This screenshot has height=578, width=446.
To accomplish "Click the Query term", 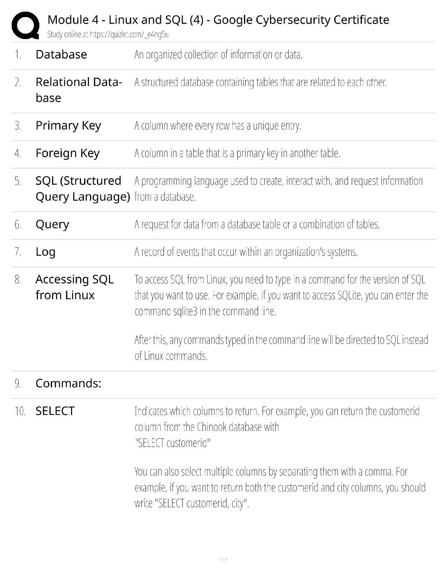I will coord(52,224).
